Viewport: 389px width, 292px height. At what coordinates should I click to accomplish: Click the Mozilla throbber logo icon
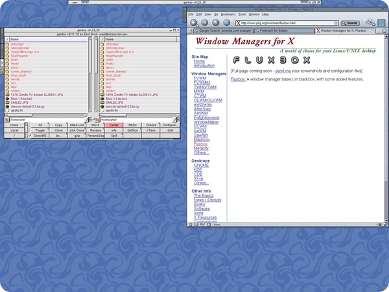pos(381,23)
